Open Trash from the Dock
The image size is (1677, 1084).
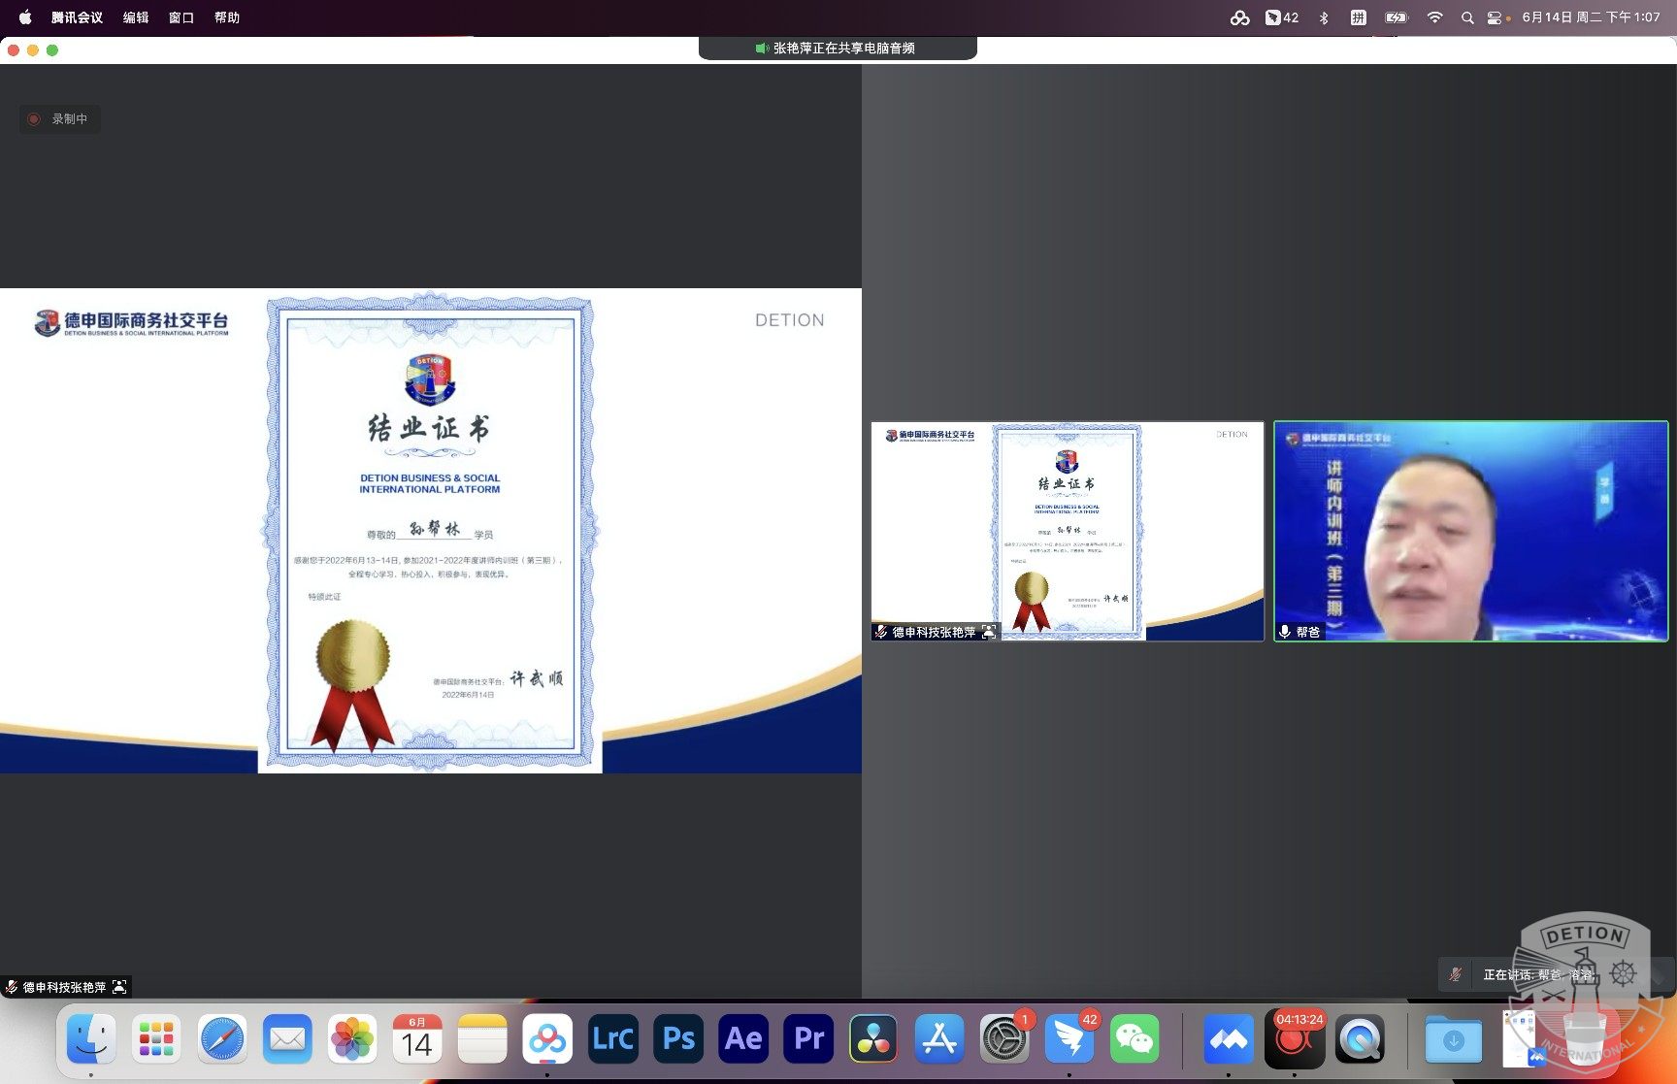(1584, 1039)
